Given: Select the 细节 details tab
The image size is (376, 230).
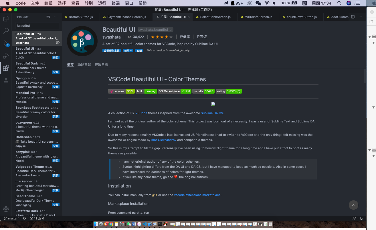Looking at the screenshot, I should (70, 65).
